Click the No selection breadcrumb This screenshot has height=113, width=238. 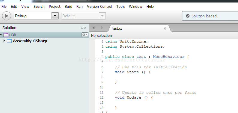click(101, 35)
